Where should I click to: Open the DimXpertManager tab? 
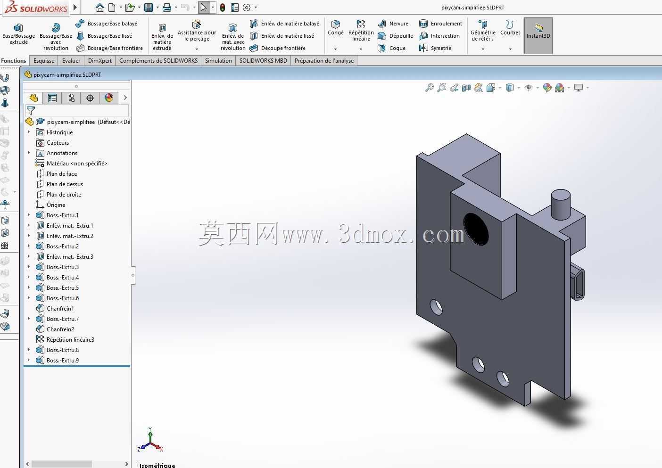90,98
